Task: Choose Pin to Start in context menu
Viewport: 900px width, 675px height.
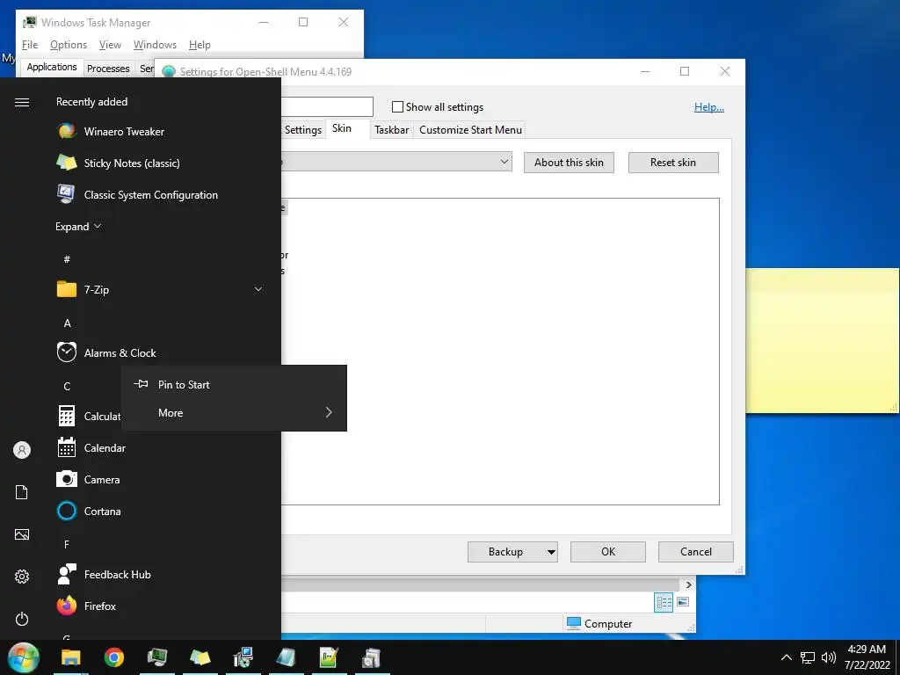Action: coord(234,385)
